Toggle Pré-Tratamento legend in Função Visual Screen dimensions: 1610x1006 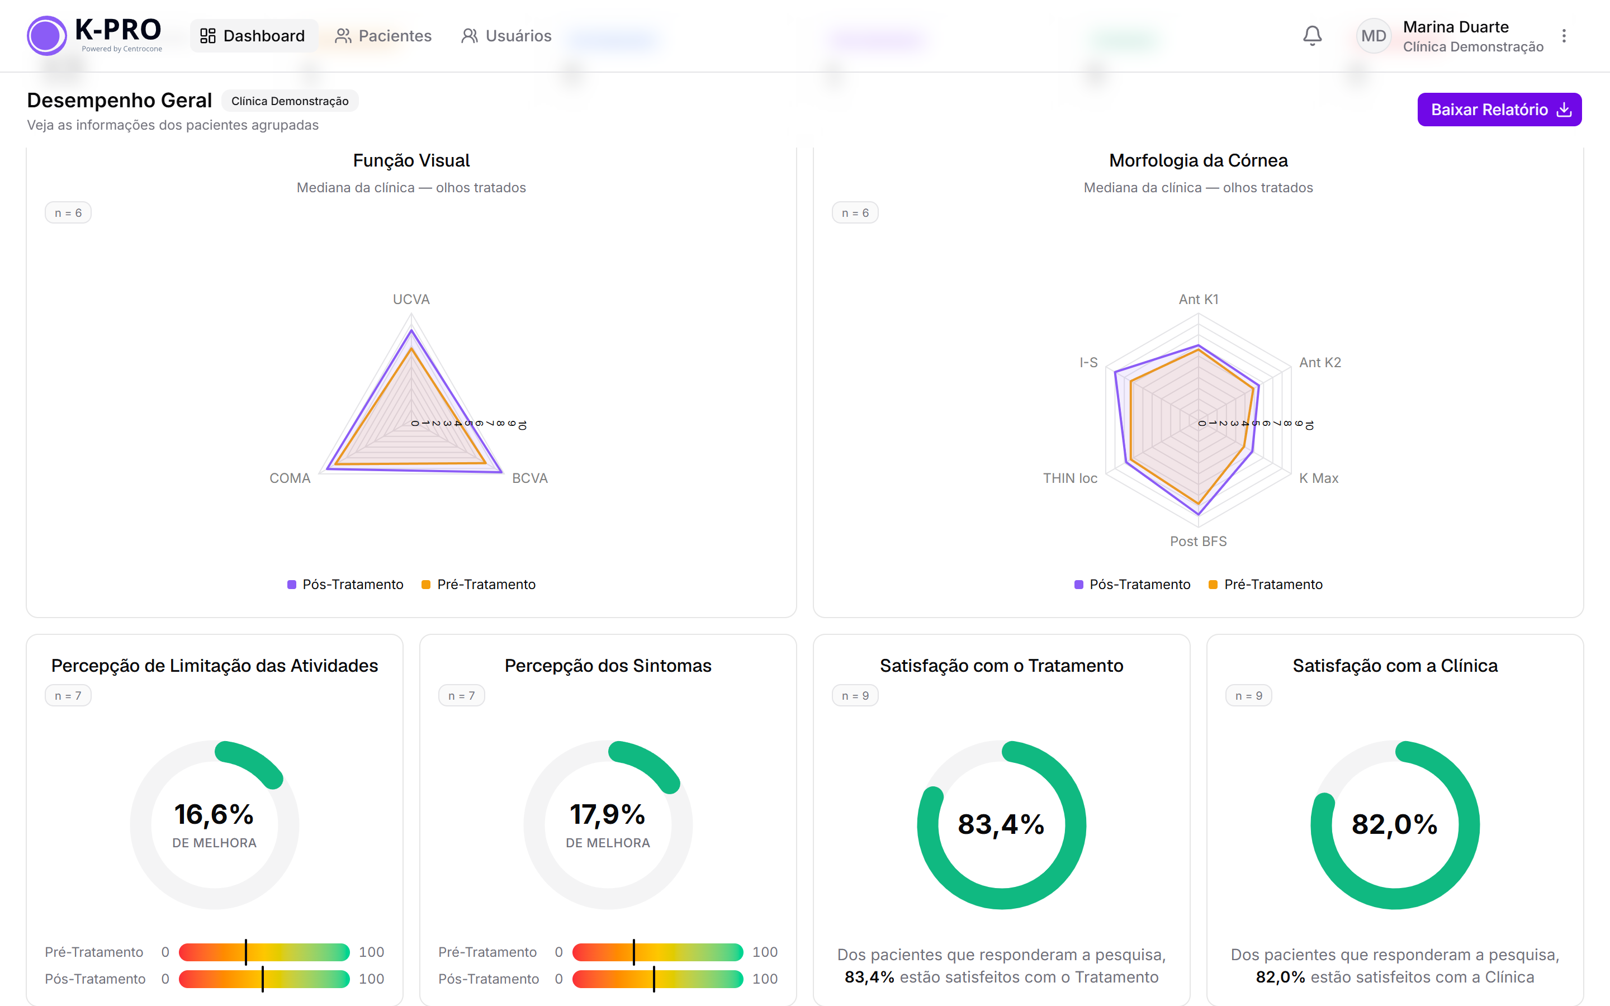479,584
